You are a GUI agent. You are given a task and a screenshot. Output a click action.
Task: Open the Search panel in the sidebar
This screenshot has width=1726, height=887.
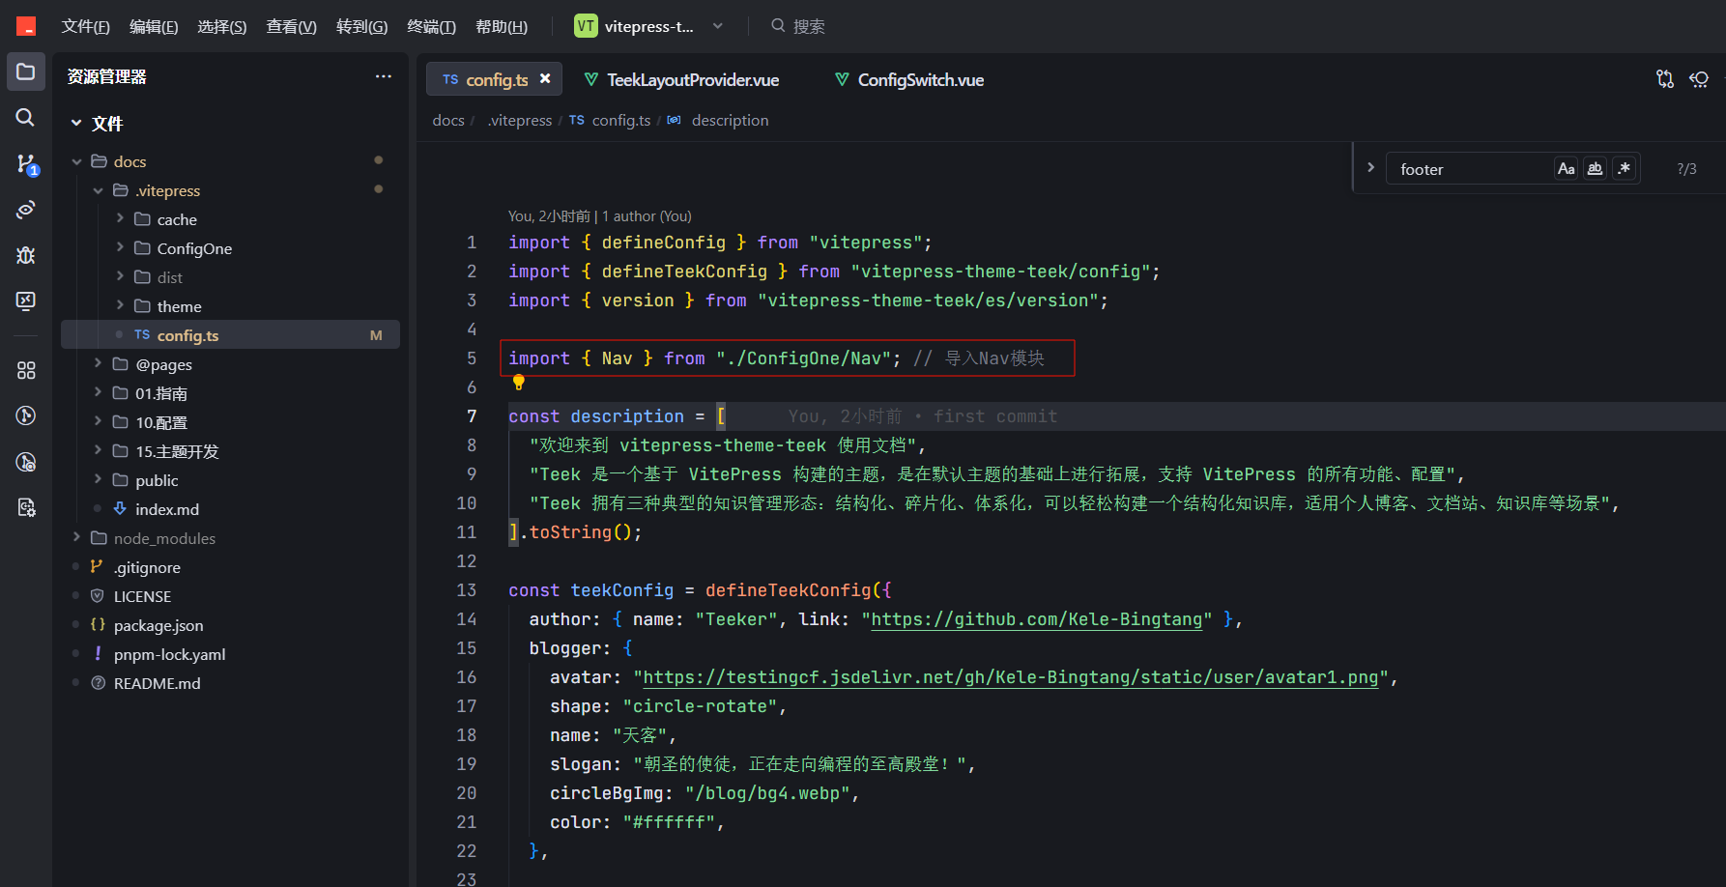click(x=26, y=117)
